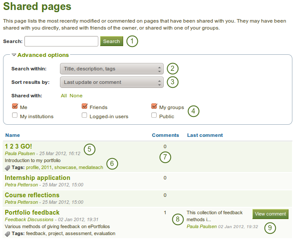Open the Sort results by dropdown
The height and width of the screenshot is (239, 295).
pyautogui.click(x=111, y=82)
